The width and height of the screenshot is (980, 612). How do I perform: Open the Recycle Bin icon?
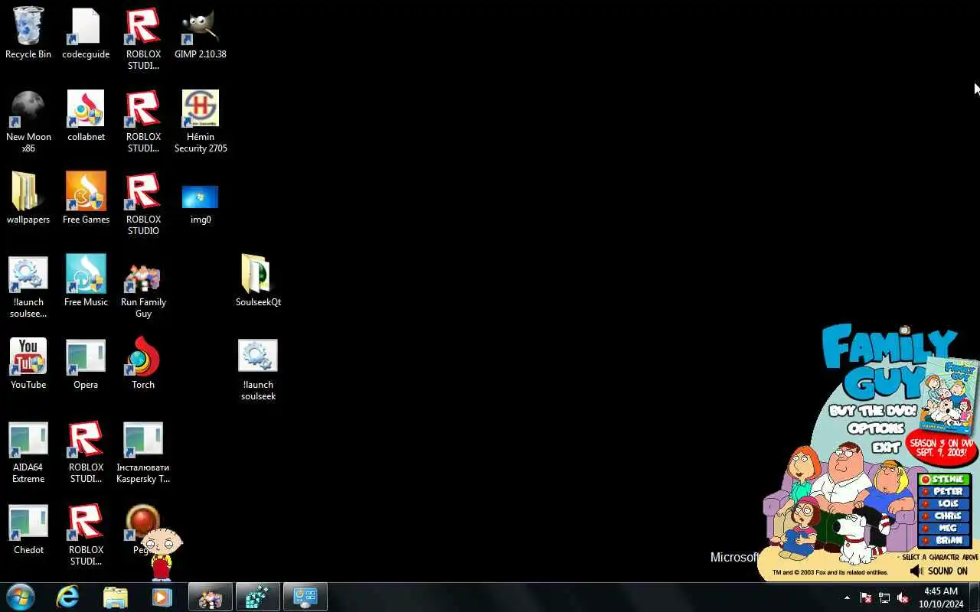tap(28, 33)
